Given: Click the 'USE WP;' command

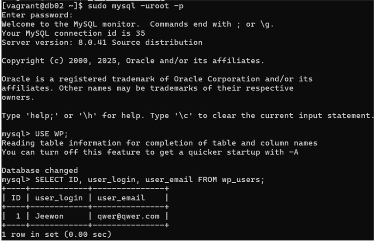Looking at the screenshot, I should [x=52, y=134].
